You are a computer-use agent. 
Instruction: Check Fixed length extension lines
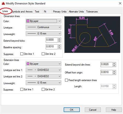66,80
